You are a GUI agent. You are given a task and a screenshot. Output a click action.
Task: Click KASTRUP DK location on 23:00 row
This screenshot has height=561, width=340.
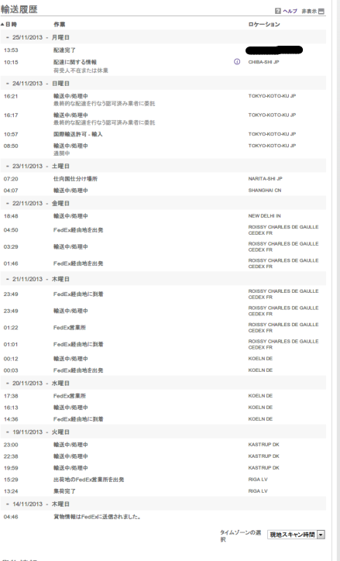coord(263,444)
